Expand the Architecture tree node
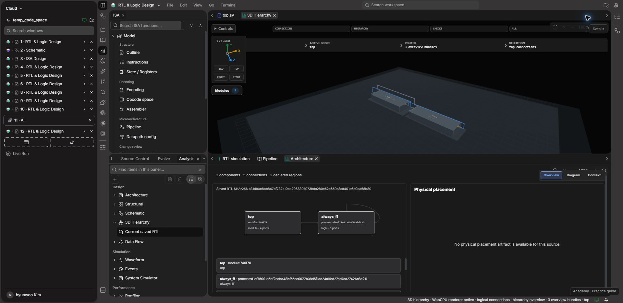This screenshot has height=303, width=623. tap(114, 195)
